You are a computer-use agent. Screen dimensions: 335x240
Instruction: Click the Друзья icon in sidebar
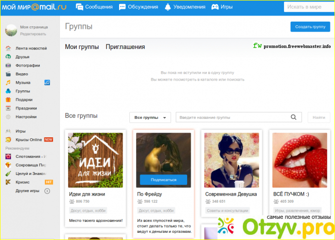tap(8, 57)
